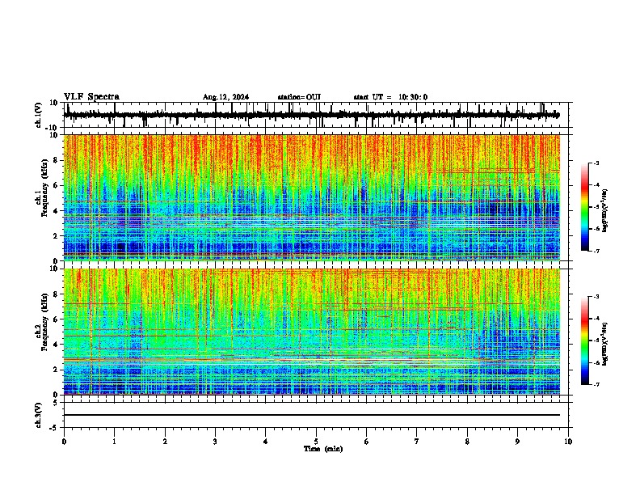Click the time axis tick label "9"
This screenshot has width=640, height=495.
click(x=517, y=442)
